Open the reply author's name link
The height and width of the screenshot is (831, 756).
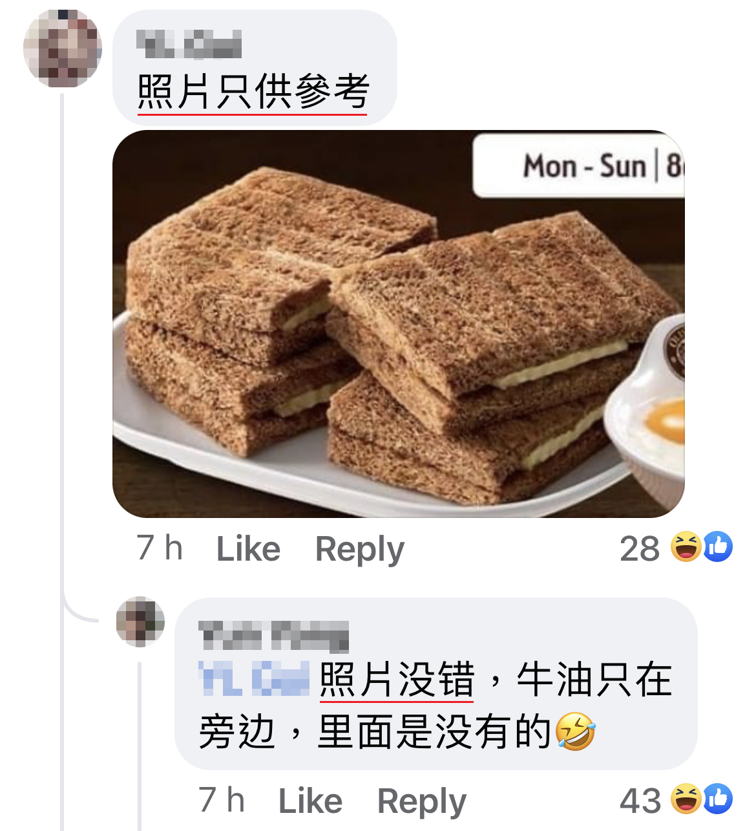(x=273, y=635)
